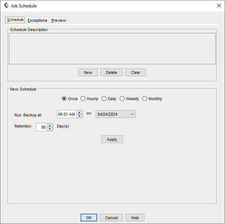Image resolution: width=225 pixels, height=224 pixels.
Task: Select Daily schedule frequency
Action: pos(104,99)
